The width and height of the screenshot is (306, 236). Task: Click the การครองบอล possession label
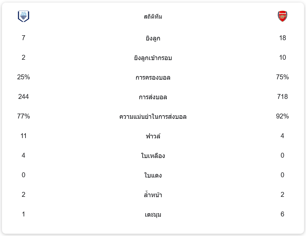point(153,78)
